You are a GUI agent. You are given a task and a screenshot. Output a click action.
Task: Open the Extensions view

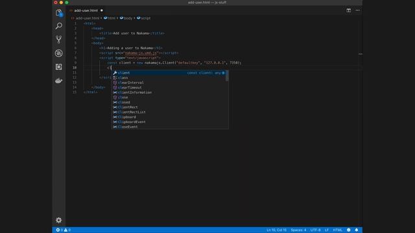pos(59,67)
